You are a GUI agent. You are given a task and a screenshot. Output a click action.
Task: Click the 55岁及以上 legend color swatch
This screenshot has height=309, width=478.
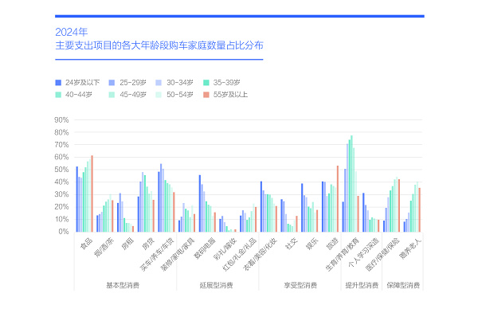(x=206, y=95)
